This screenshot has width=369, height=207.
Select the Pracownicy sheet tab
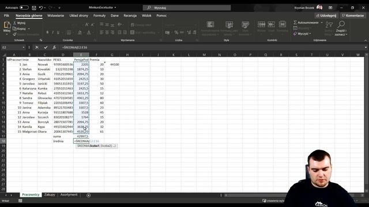[31, 195]
